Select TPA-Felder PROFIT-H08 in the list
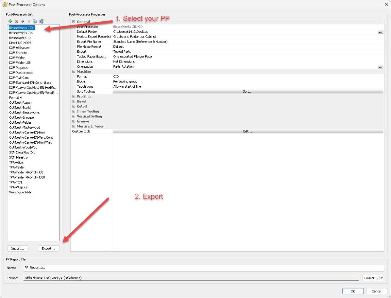The width and height of the screenshot is (391, 298). click(26, 172)
